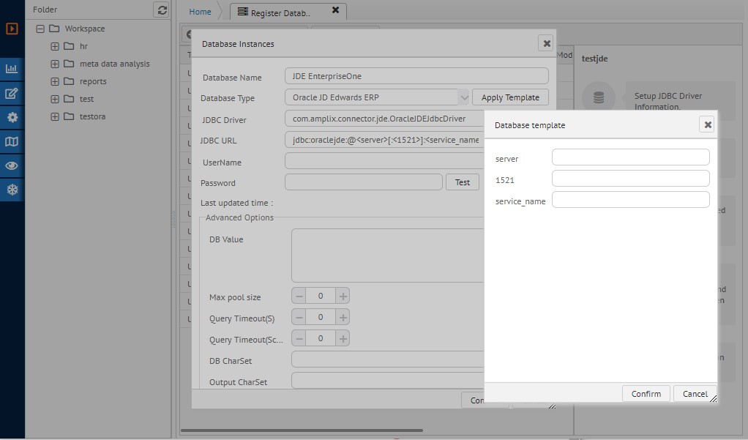The image size is (748, 440).
Task: Click the settings gear sidebar icon
Action: [12, 117]
